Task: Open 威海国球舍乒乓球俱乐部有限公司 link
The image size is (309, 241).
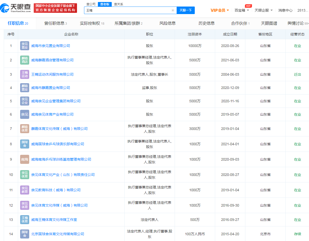Action: pyautogui.click(x=58, y=144)
